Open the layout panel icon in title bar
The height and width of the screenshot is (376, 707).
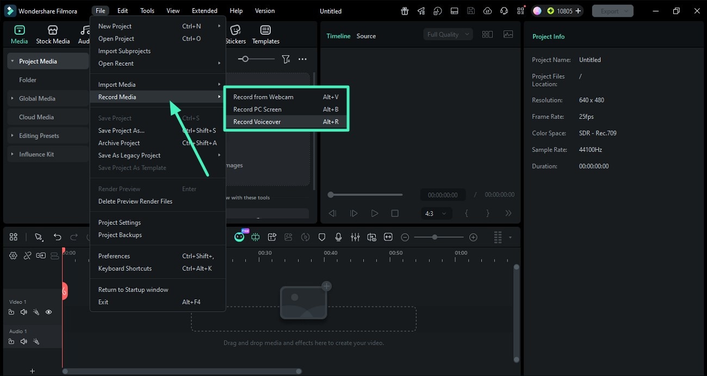(x=455, y=11)
